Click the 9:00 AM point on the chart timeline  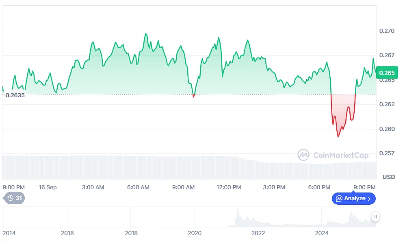[x=183, y=188]
